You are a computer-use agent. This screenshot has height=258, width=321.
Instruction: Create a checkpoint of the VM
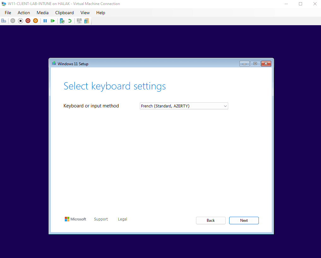(x=62, y=20)
